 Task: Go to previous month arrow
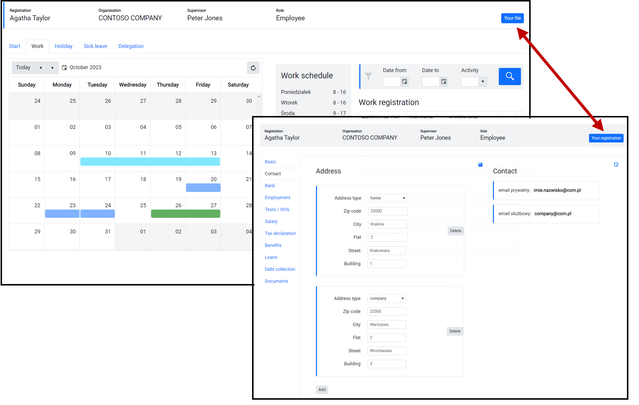pos(41,68)
